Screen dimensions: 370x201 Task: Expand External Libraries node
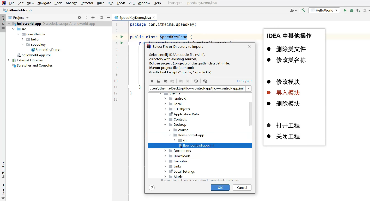[9, 60]
